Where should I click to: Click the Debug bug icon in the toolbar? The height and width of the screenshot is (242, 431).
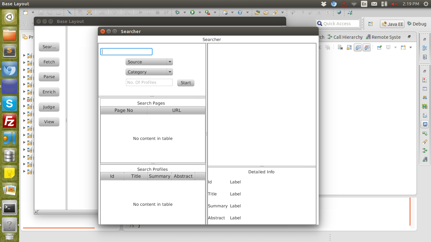[x=177, y=12]
